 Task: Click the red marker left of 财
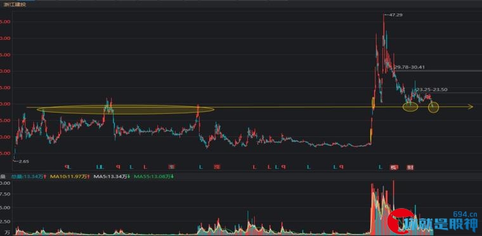pos(393,167)
